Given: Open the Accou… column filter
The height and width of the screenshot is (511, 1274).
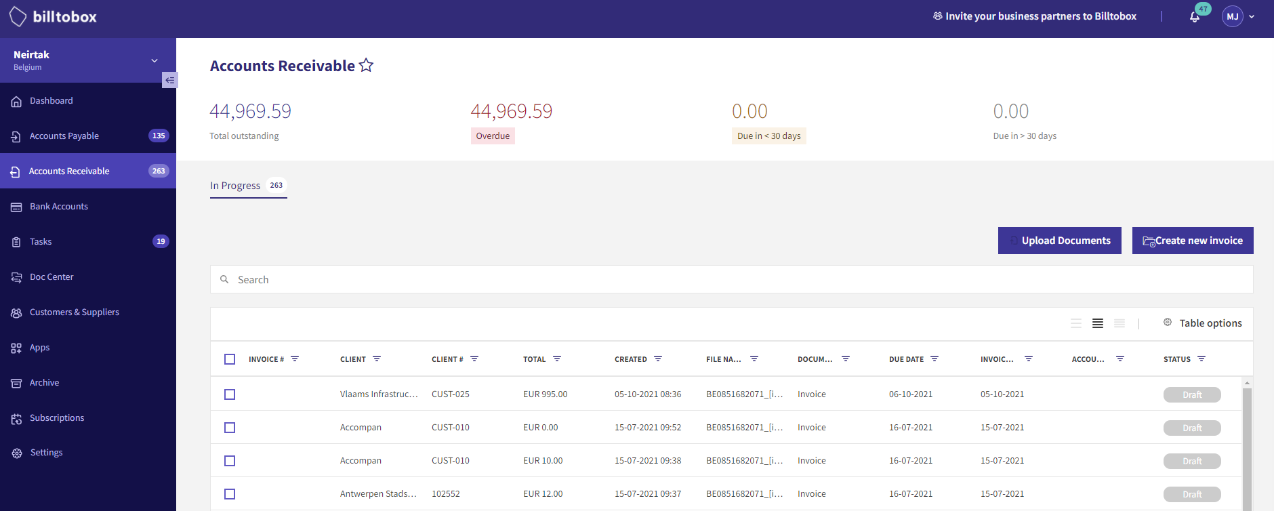Looking at the screenshot, I should (1120, 359).
